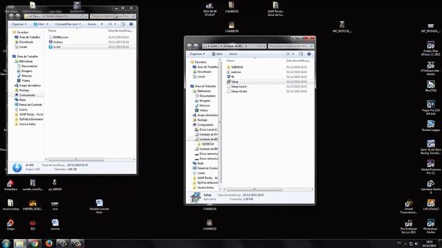Open the Explorer folder taskbar button
Image resolution: width=442 pixels, height=248 pixels.
coord(19,243)
